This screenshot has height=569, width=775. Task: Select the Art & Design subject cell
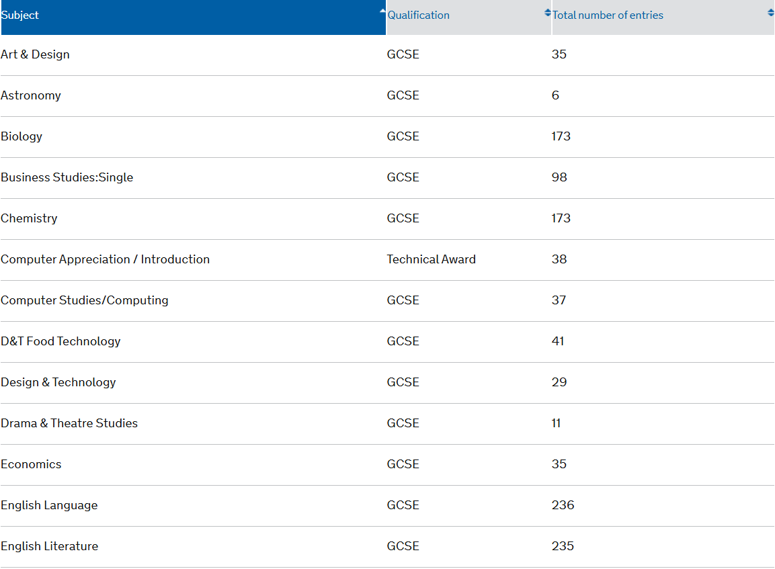pyautogui.click(x=35, y=54)
